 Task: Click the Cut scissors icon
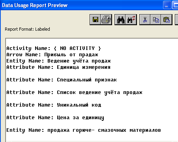tap(145, 20)
